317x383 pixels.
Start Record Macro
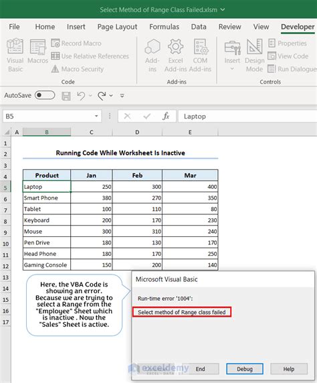coord(76,44)
